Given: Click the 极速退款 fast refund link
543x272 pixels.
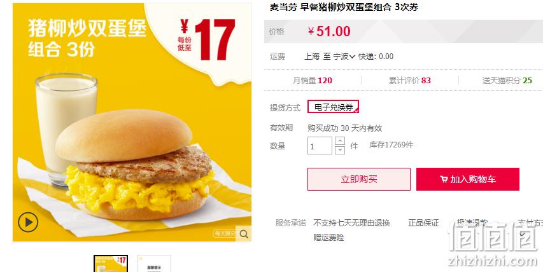Looking at the screenshot, I should 472,223.
